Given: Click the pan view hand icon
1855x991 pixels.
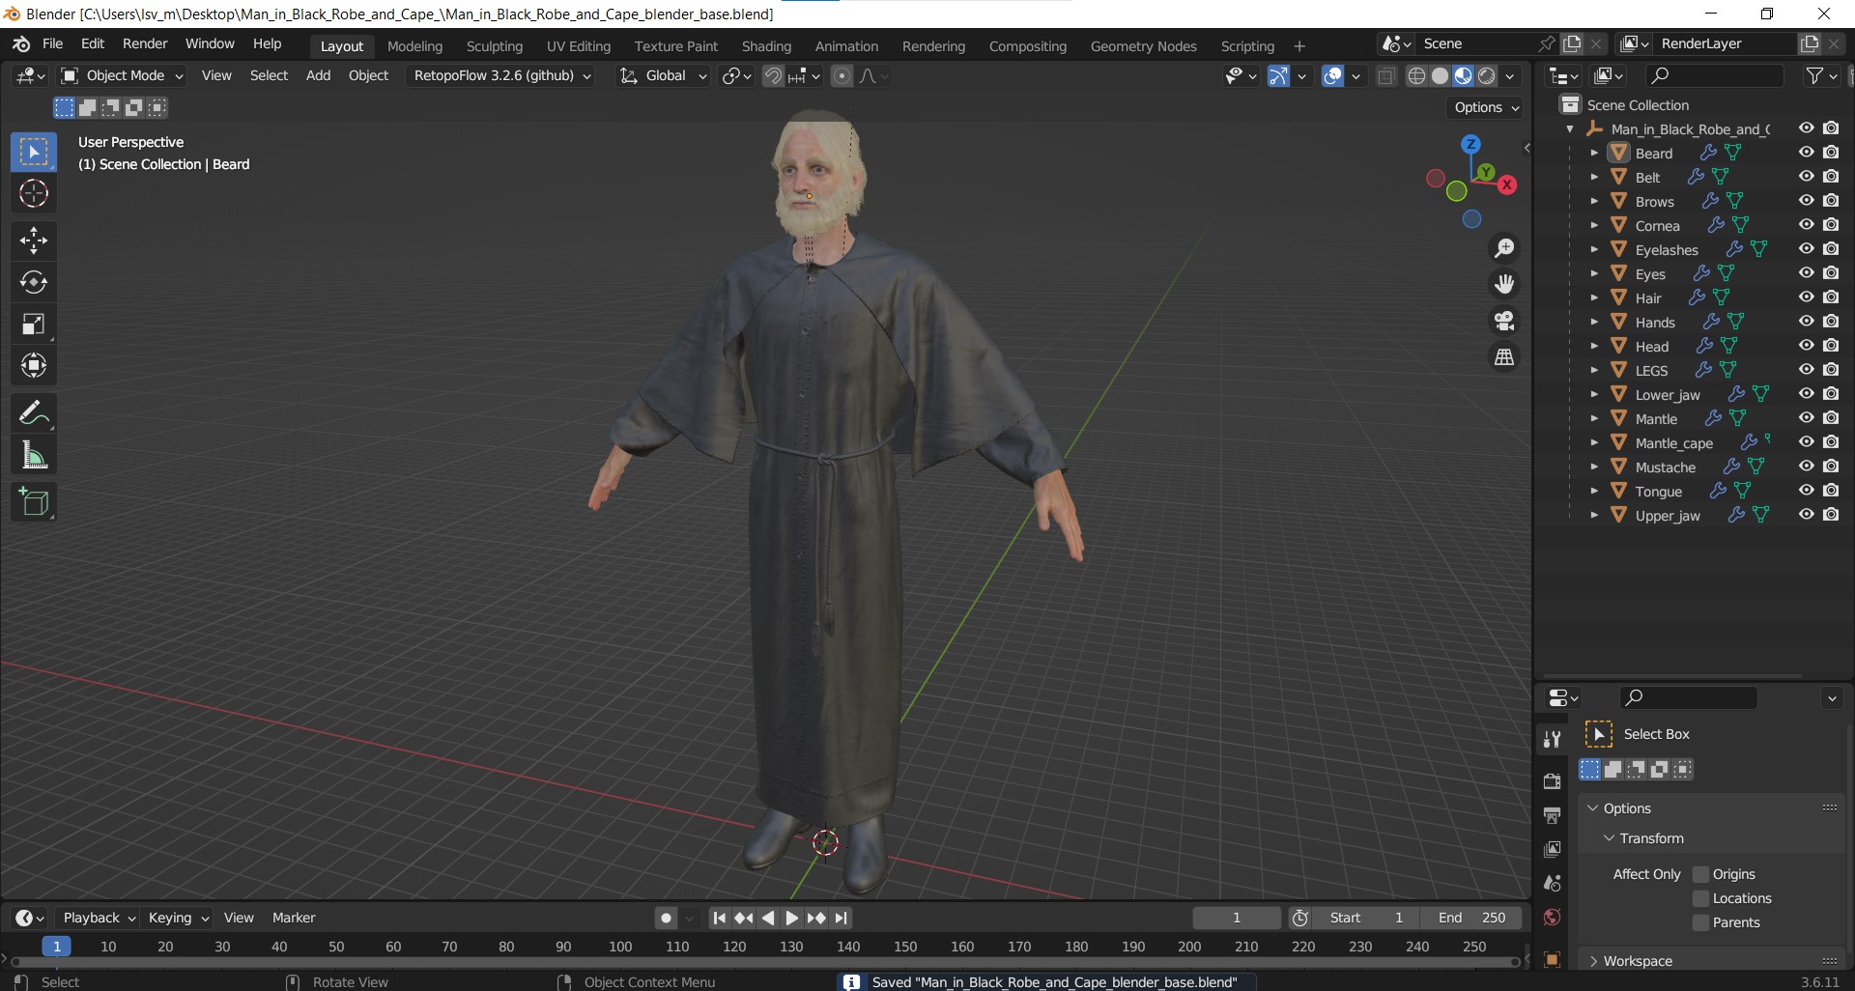Looking at the screenshot, I should pos(1504,284).
